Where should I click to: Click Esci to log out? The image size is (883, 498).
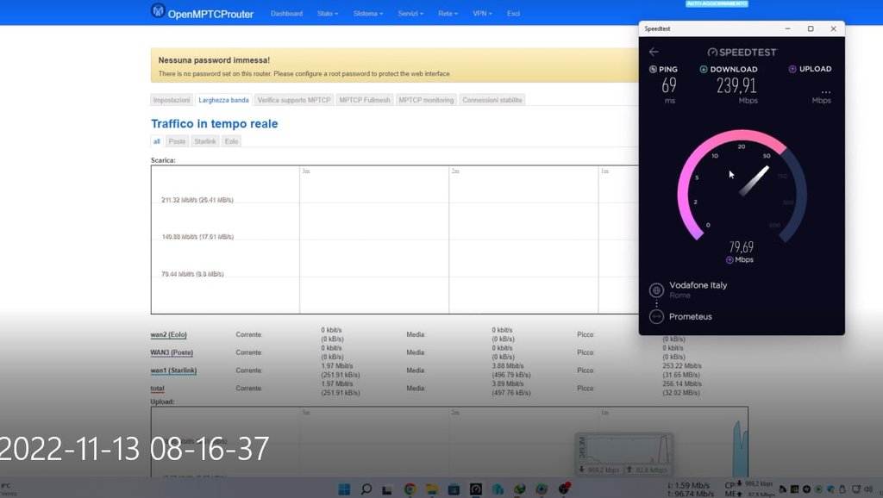click(x=513, y=14)
